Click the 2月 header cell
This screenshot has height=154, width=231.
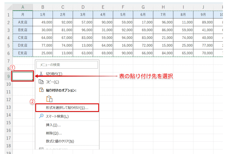tap(63, 15)
